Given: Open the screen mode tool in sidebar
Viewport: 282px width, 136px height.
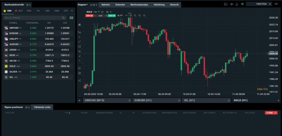Looking at the screenshot, I should tap(80, 25).
